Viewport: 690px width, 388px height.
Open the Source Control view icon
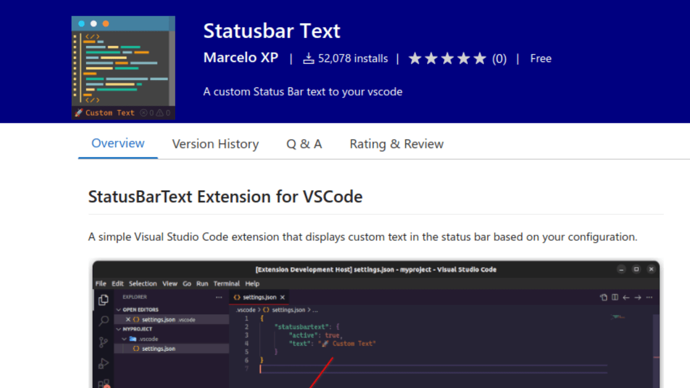click(x=103, y=342)
